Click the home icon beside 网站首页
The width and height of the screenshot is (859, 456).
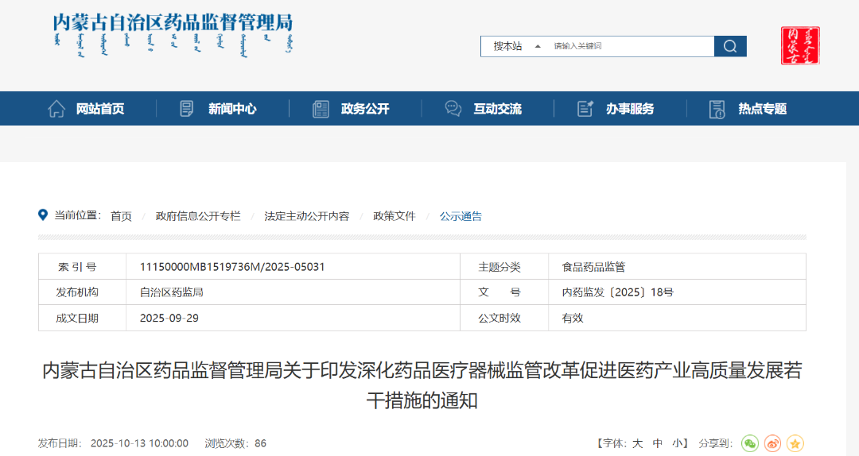click(56, 109)
